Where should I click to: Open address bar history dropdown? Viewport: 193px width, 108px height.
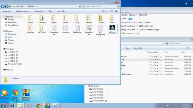79,6
